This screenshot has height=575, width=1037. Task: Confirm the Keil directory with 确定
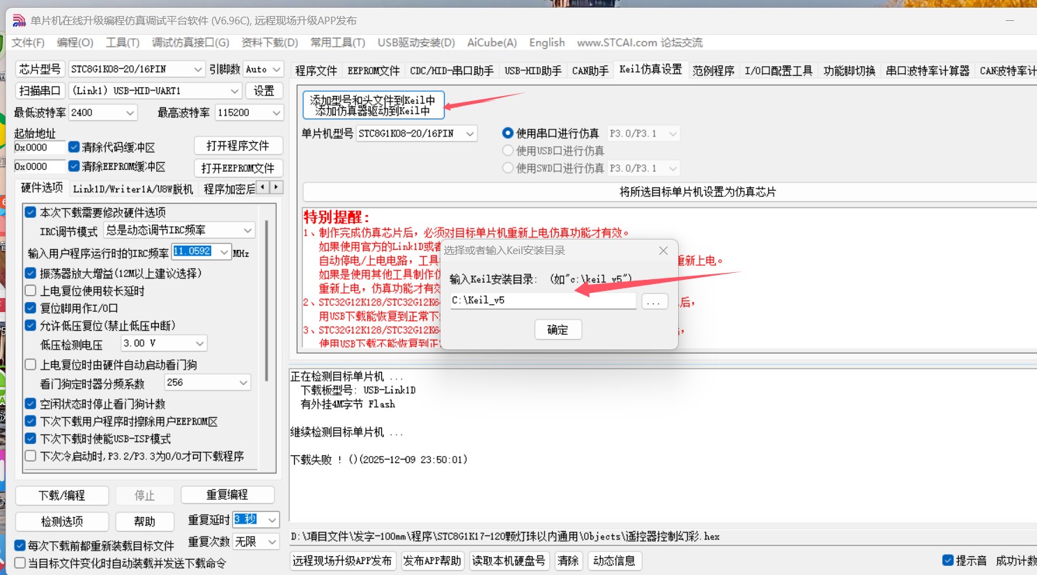point(558,329)
